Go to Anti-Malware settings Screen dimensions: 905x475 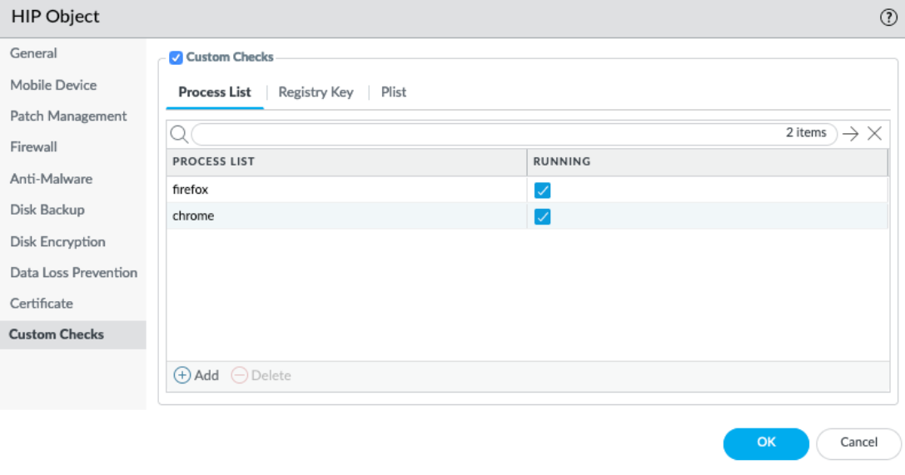(x=51, y=179)
